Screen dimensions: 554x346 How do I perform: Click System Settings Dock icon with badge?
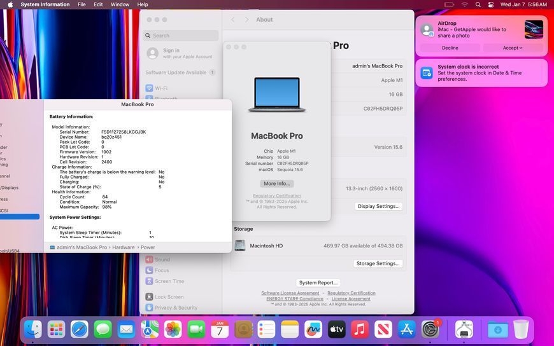click(x=430, y=329)
